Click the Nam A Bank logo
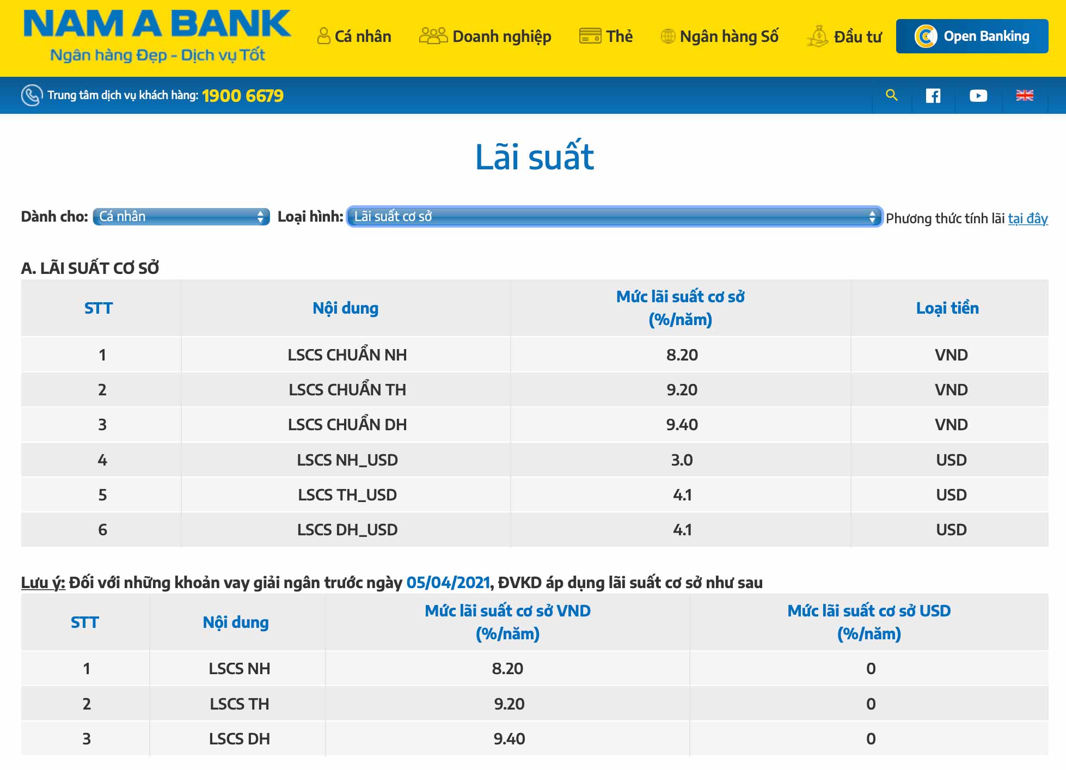This screenshot has width=1066, height=770. 157,37
